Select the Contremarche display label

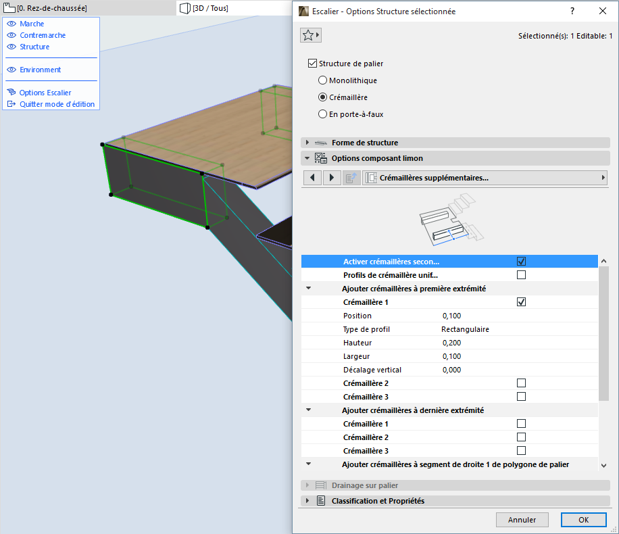43,35
